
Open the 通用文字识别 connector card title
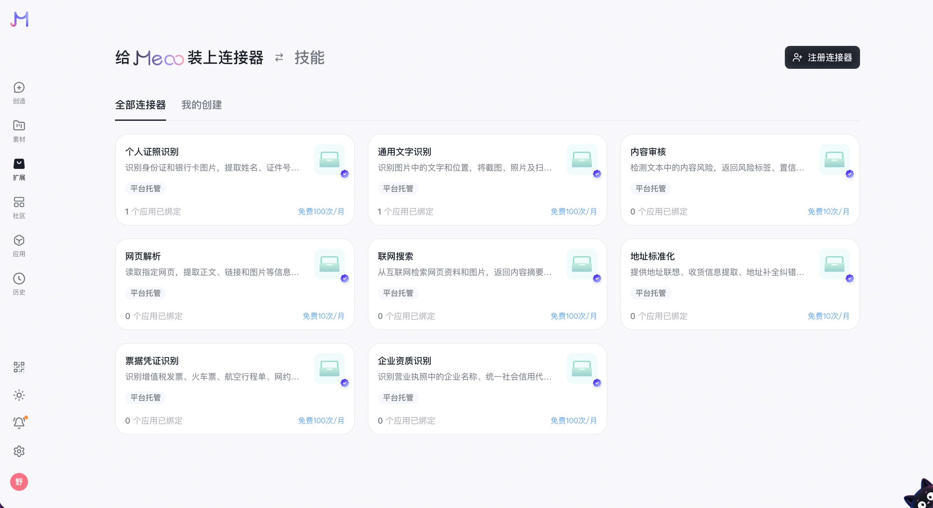(x=405, y=152)
